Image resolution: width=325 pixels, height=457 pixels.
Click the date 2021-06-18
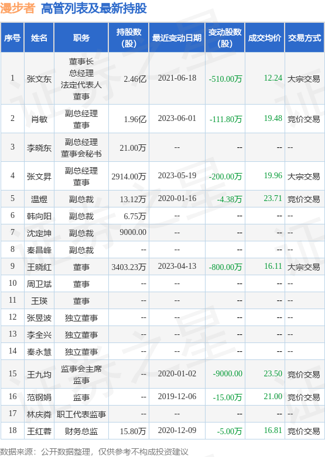click(177, 78)
